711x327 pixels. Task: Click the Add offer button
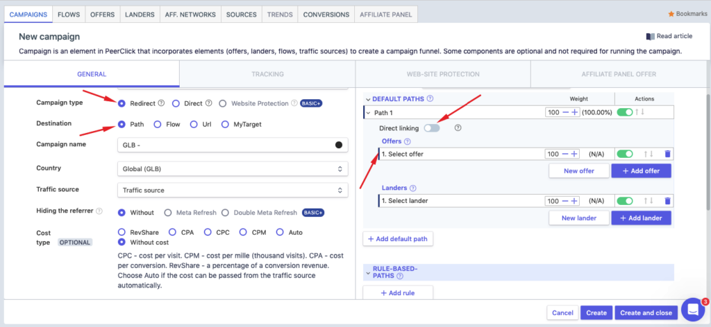pyautogui.click(x=641, y=170)
